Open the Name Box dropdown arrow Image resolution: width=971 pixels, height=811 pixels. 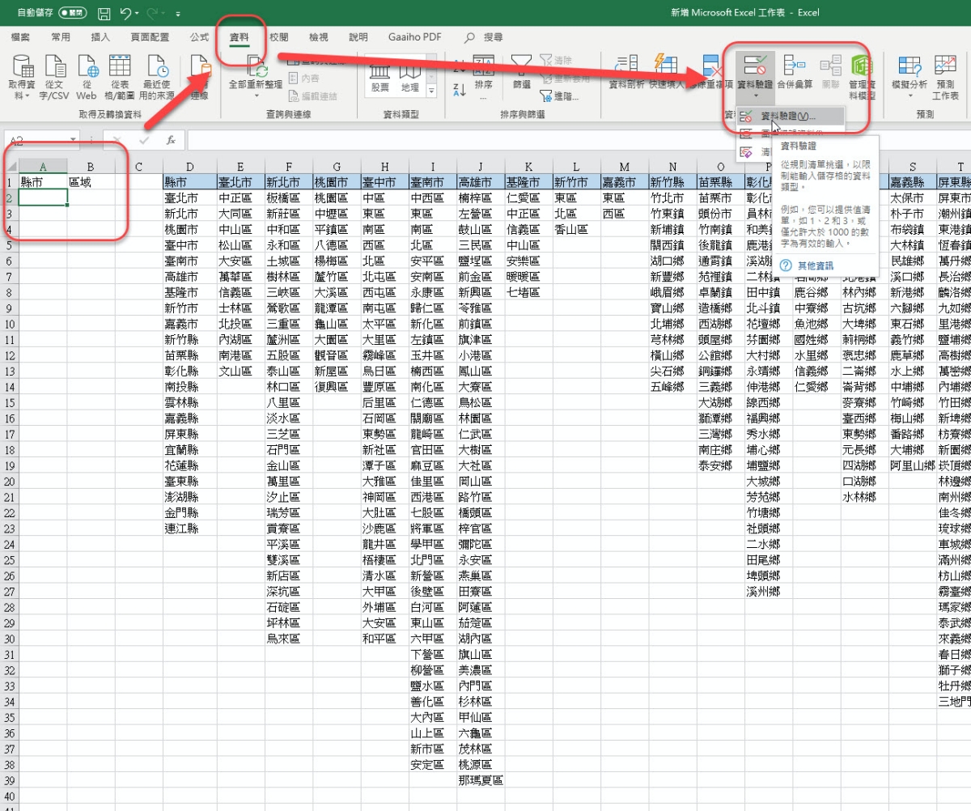click(74, 140)
